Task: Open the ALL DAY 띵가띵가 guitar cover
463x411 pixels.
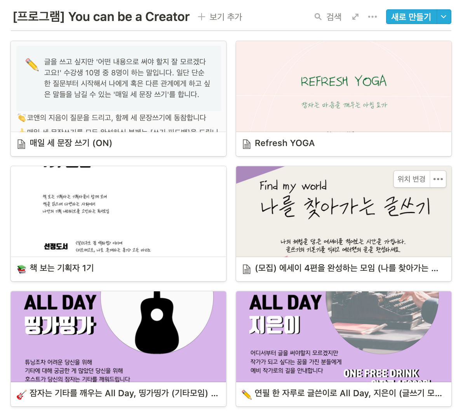Action: point(118,336)
